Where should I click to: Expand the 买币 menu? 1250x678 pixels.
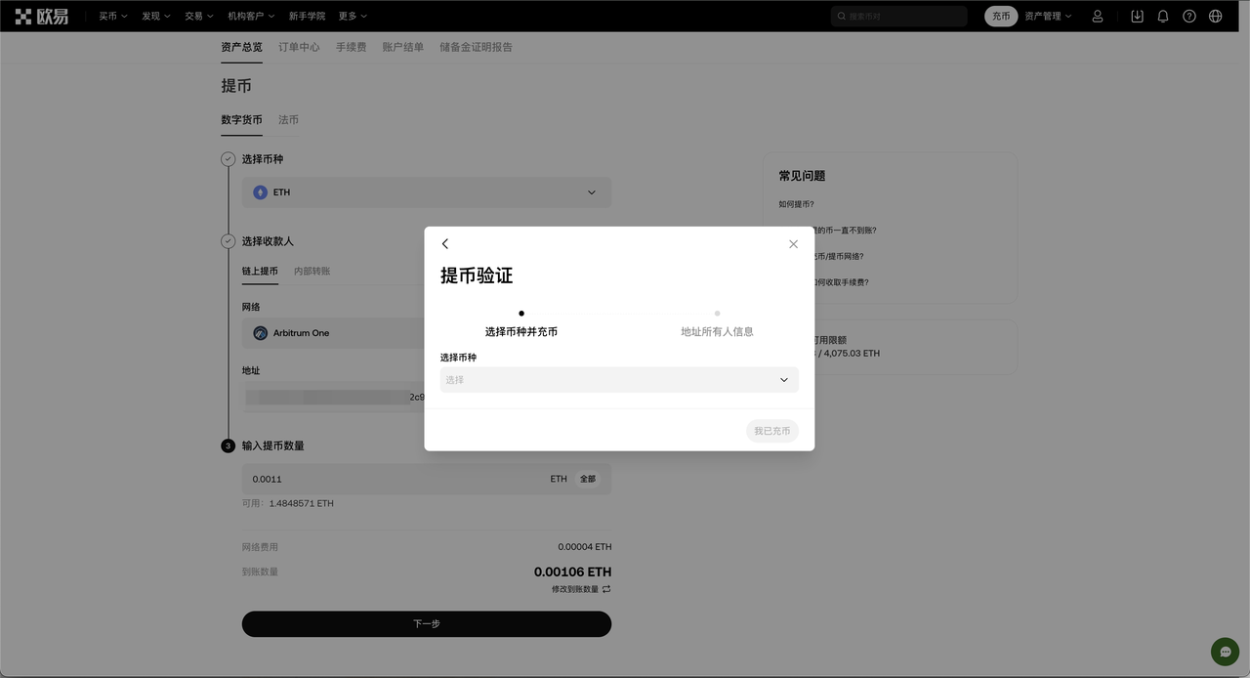click(112, 17)
